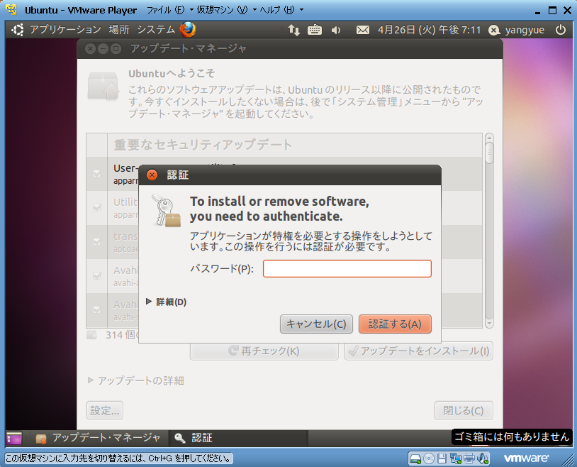Open the ファイル(F) dropdown in VMware Player
Viewport: 577px width, 467px height.
tap(170, 10)
